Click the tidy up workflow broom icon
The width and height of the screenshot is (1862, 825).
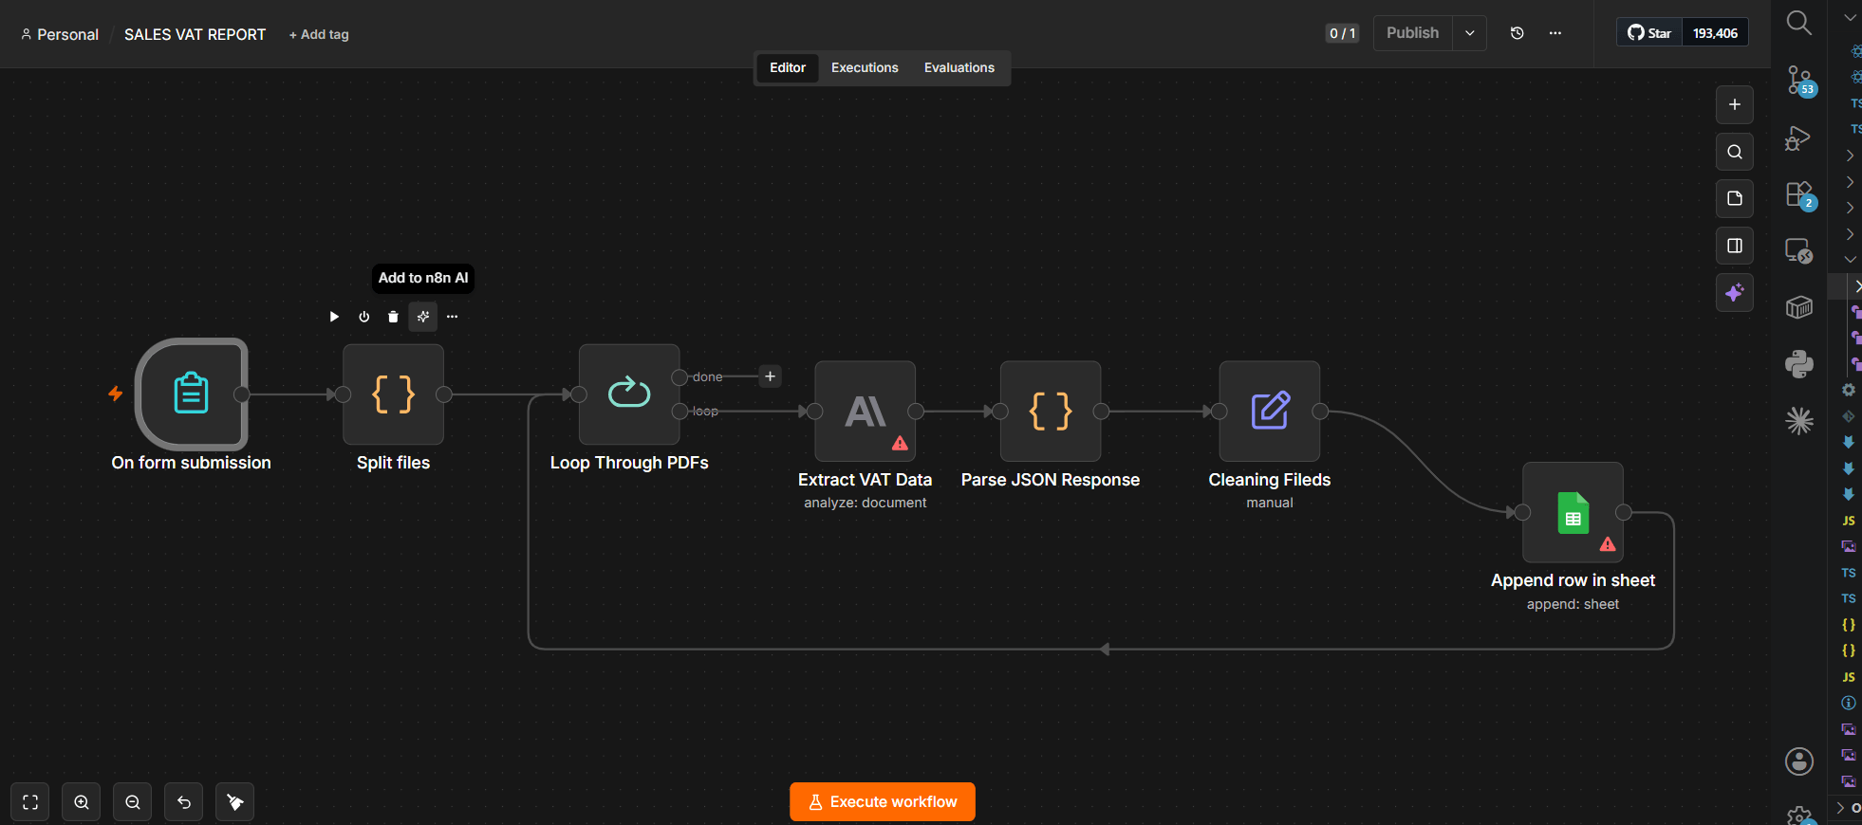pos(234,802)
